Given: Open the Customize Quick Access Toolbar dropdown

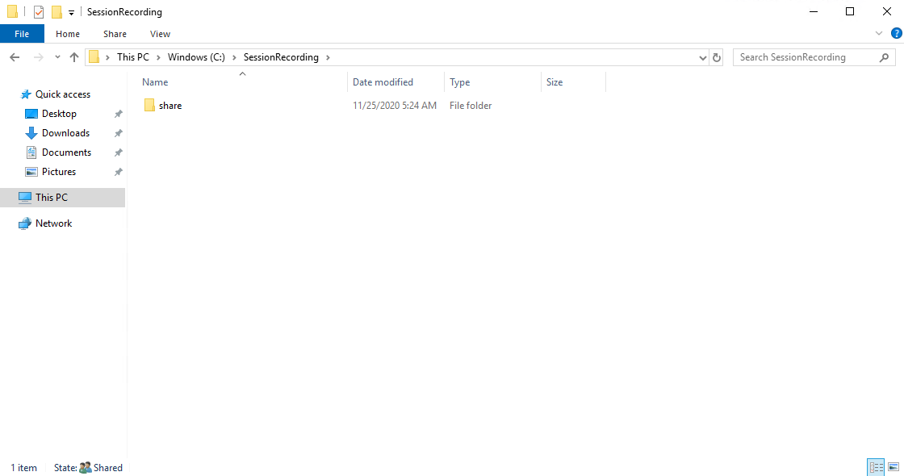Looking at the screenshot, I should [x=71, y=11].
